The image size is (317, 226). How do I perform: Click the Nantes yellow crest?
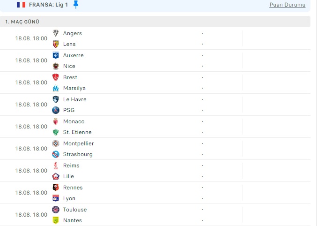(x=56, y=220)
